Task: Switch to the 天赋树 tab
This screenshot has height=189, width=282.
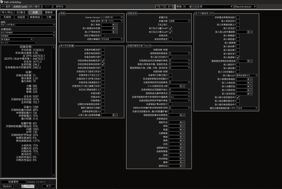Action: tap(7, 17)
